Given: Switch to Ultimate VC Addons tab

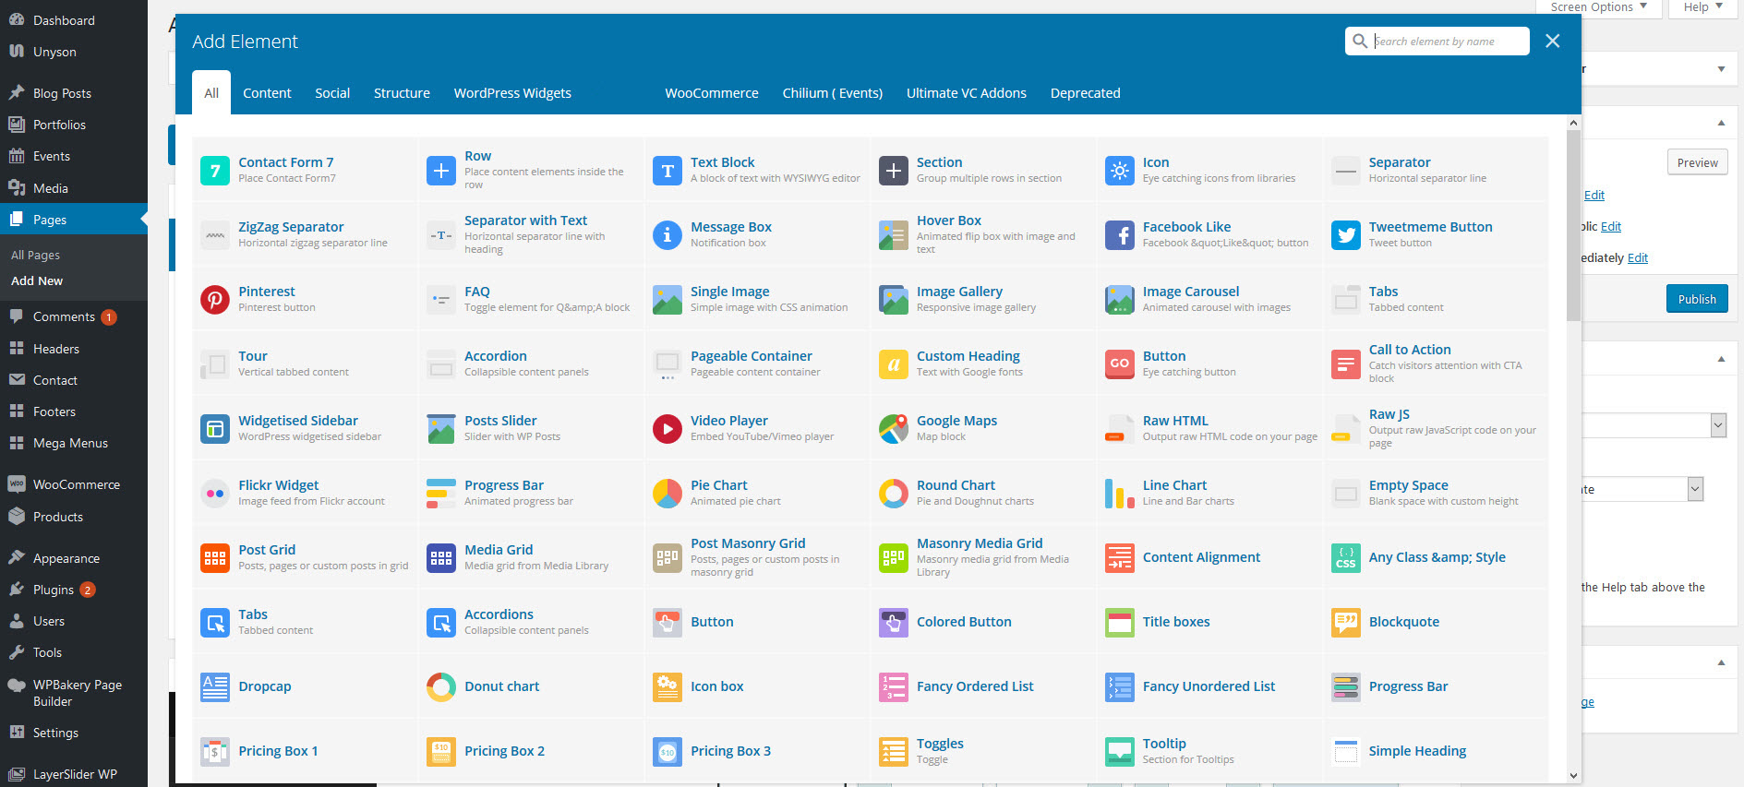Looking at the screenshot, I should tap(967, 93).
